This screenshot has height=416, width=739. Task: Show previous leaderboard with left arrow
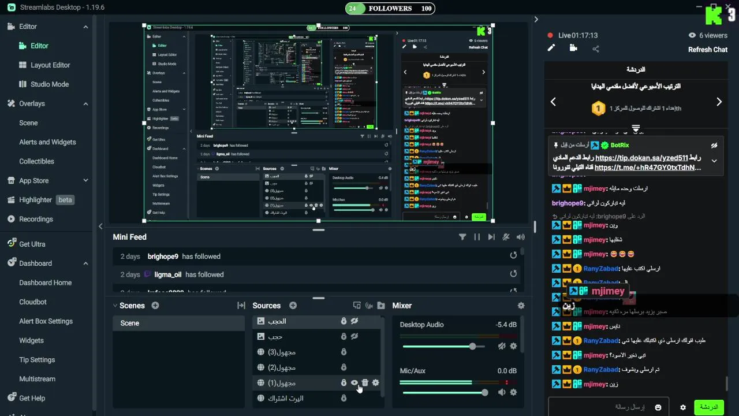click(x=553, y=102)
